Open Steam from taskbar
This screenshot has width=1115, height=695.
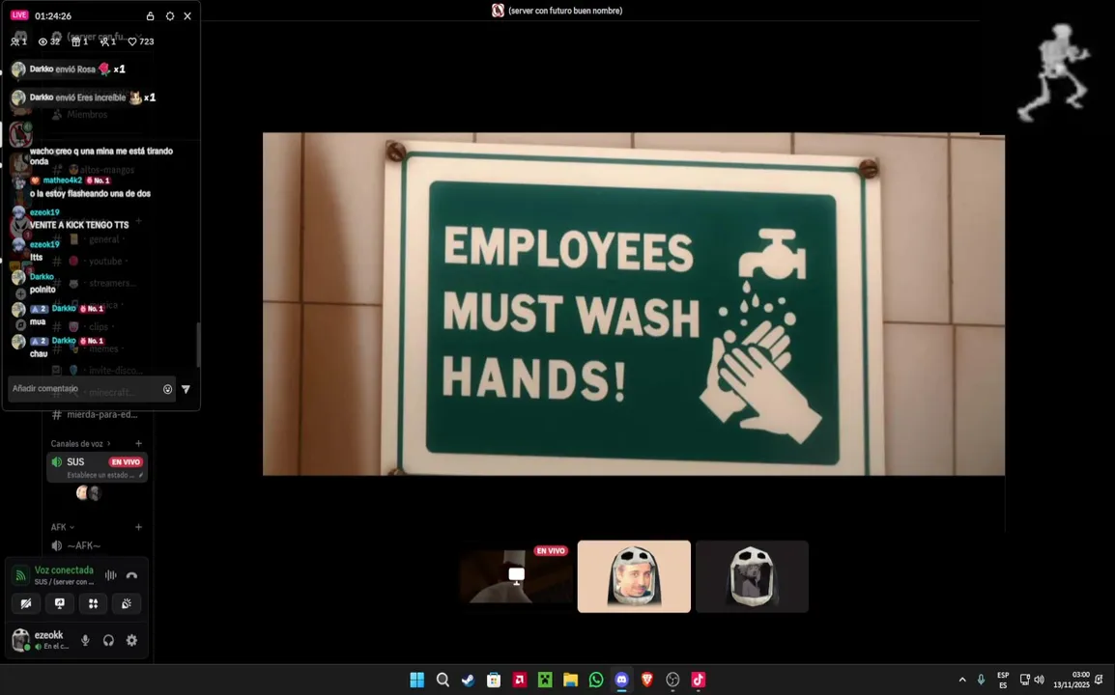coord(468,681)
